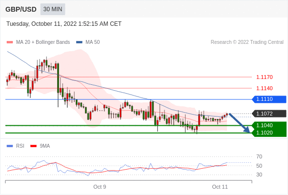Screen dimensions: 288x195
Task: Click the 1.1170 resistance level label
Action: (264, 77)
